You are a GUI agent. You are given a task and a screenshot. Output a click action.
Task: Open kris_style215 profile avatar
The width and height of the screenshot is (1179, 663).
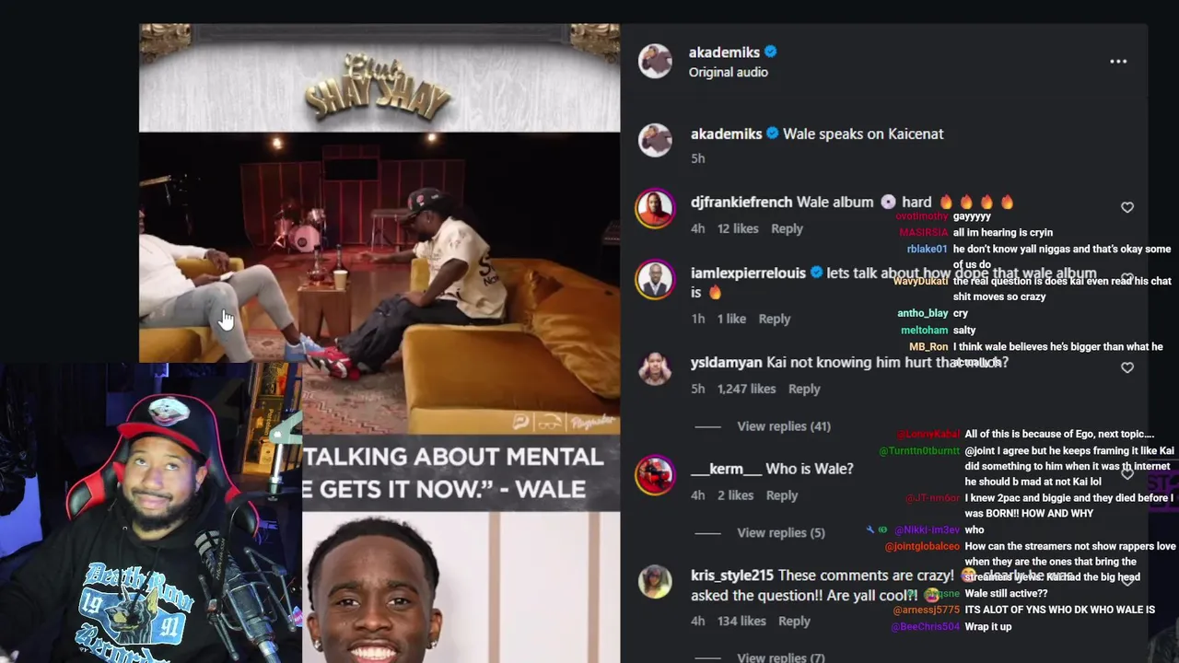click(x=655, y=581)
